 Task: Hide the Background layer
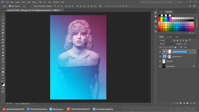(160, 66)
